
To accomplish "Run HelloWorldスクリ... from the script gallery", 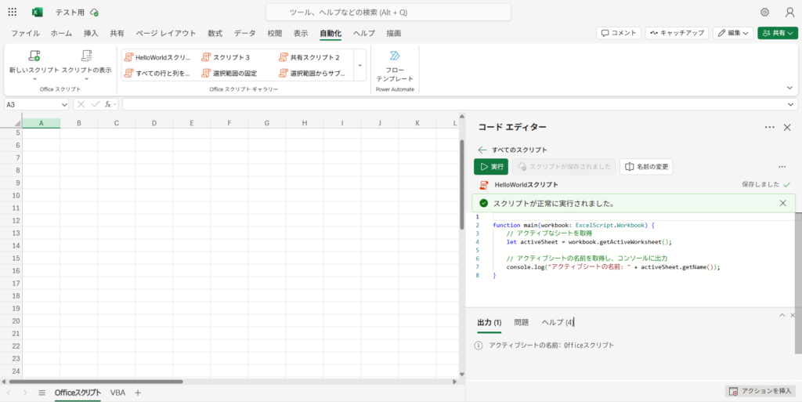I will 157,57.
